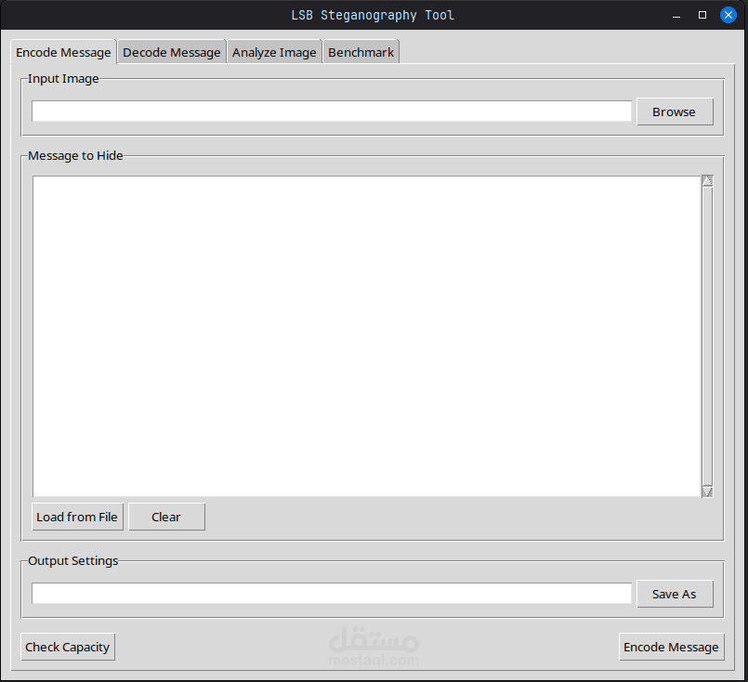
Task: Go to the Benchmark tab
Action: click(x=361, y=52)
